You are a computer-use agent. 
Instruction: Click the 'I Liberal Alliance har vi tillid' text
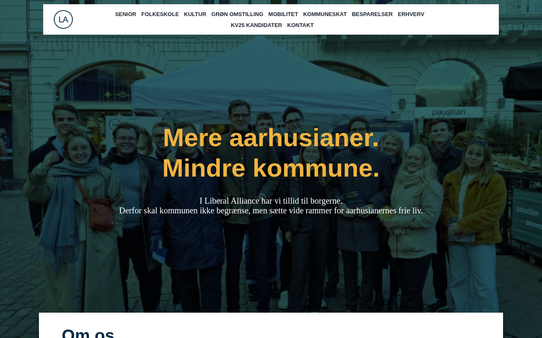coord(271,201)
